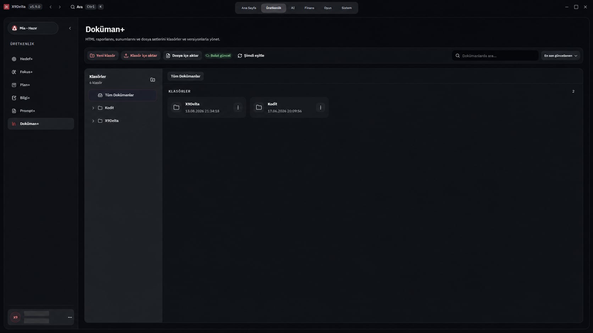
Task: Click the Bulut güncel status badge
Action: pyautogui.click(x=218, y=56)
